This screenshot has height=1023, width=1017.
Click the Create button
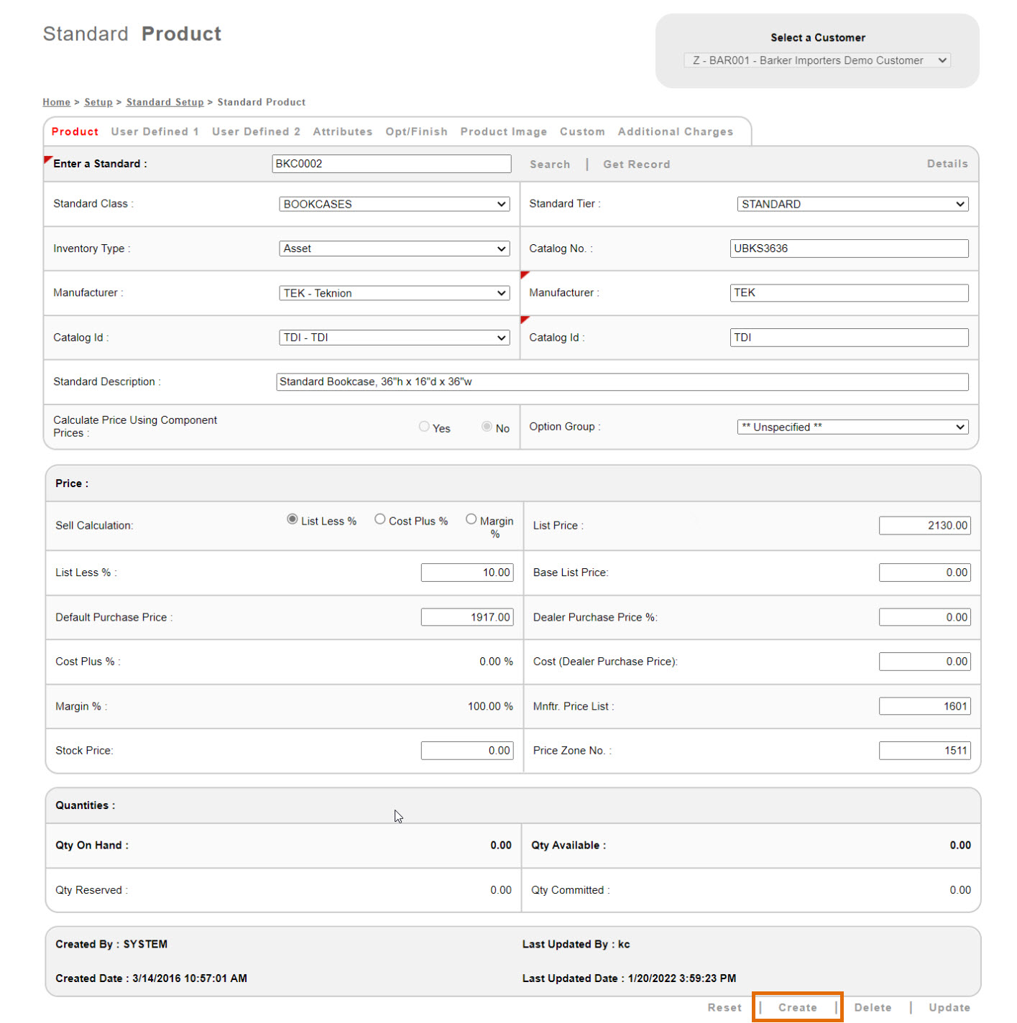coord(797,1007)
